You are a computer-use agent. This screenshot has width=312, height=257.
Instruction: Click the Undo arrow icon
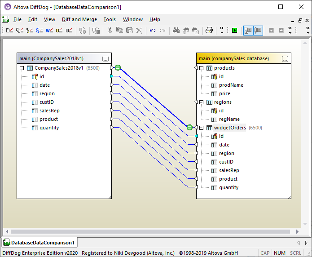pyautogui.click(x=153, y=31)
